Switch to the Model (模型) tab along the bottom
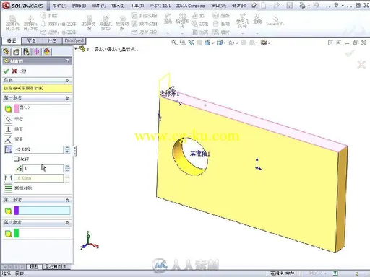Image resolution: width=370 pixels, height=277 pixels. 34,266
